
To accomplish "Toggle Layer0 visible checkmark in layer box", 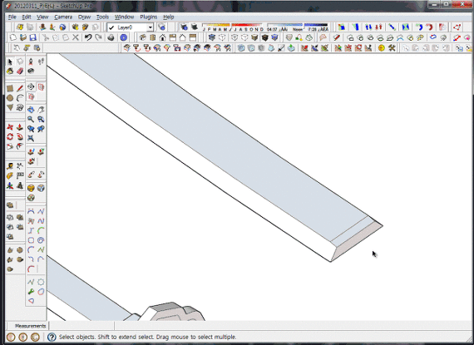I will 111,27.
